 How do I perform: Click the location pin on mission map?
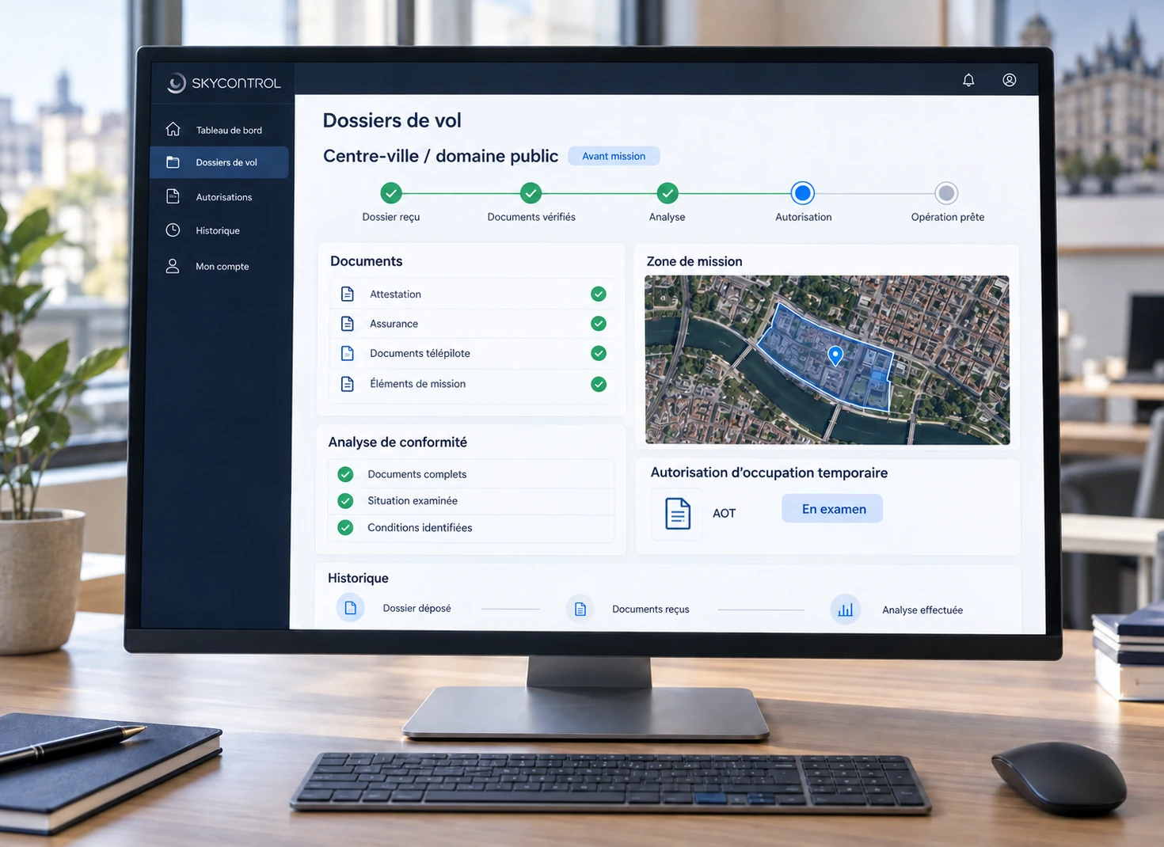tap(835, 355)
